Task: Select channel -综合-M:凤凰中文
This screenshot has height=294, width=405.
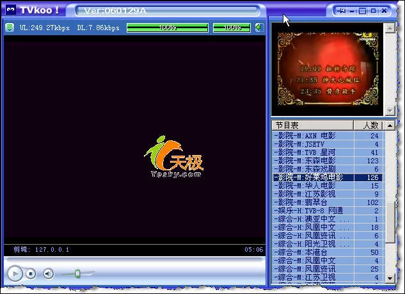Action: (x=328, y=261)
